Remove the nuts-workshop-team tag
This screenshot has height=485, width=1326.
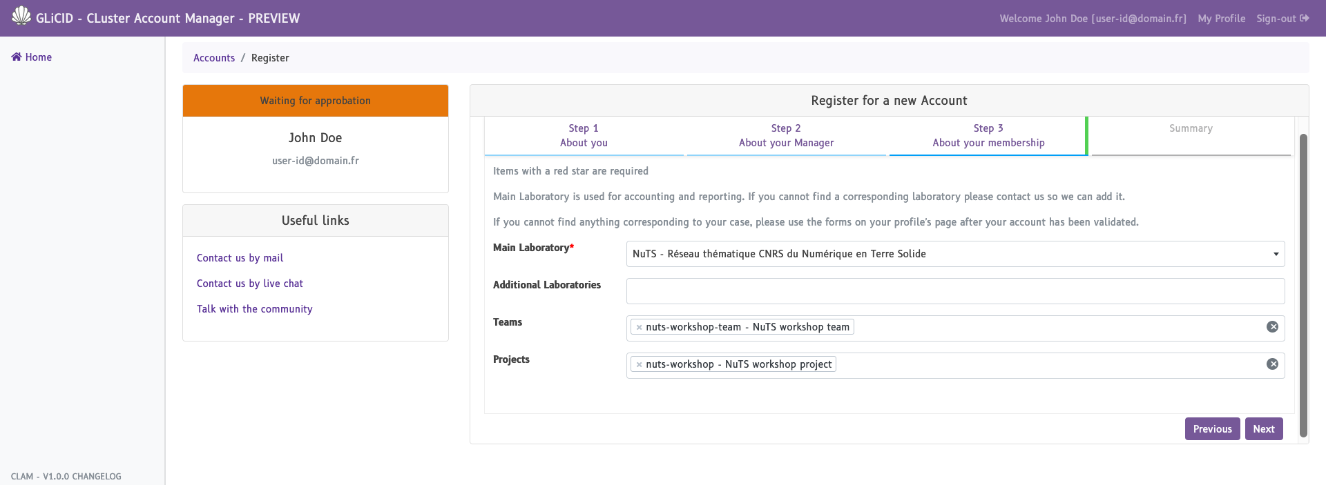(639, 328)
